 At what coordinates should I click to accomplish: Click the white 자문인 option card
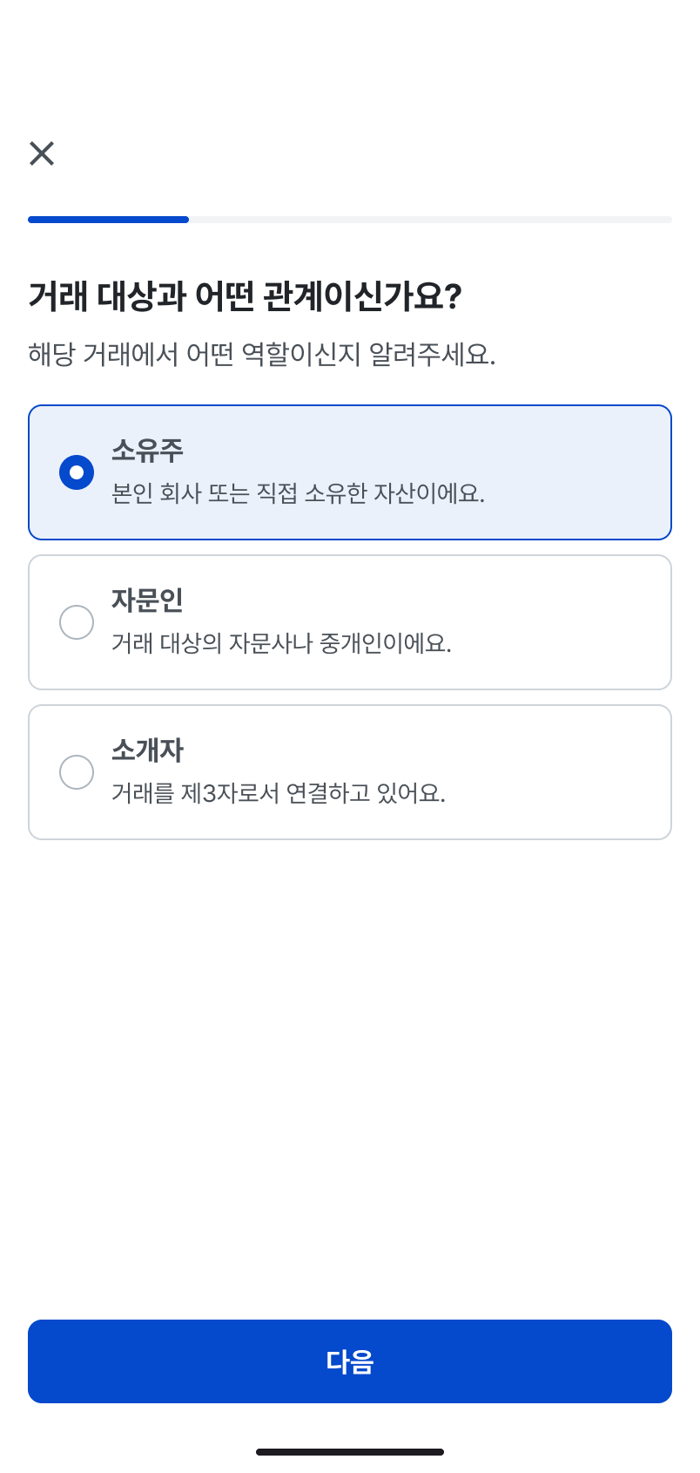tap(566, 622)
